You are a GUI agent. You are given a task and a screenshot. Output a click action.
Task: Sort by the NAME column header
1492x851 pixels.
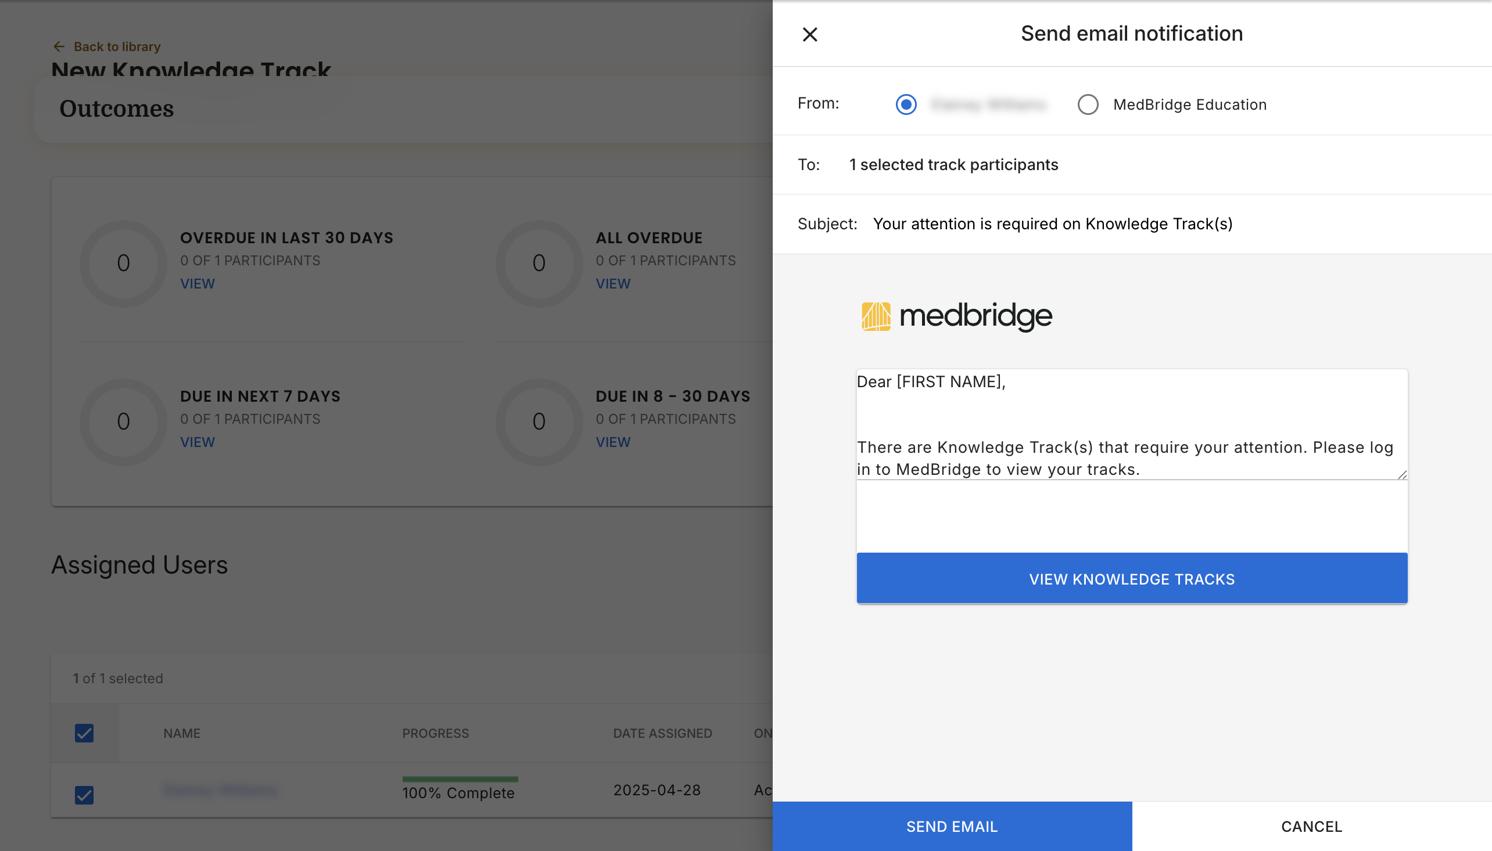[x=182, y=733]
